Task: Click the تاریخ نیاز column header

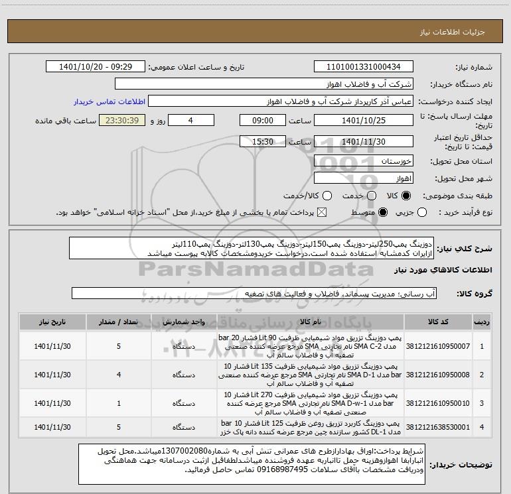Action: point(52,322)
